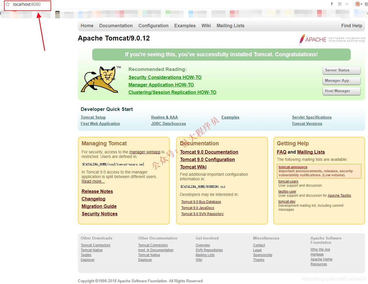The width and height of the screenshot is (368, 284).
Task: Open the Servlet Specifications link
Action: pyautogui.click(x=312, y=117)
